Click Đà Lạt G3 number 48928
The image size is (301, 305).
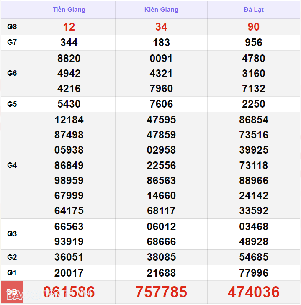(x=254, y=241)
